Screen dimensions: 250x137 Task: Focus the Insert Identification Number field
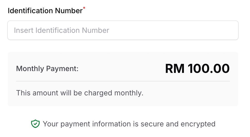pyautogui.click(x=123, y=30)
